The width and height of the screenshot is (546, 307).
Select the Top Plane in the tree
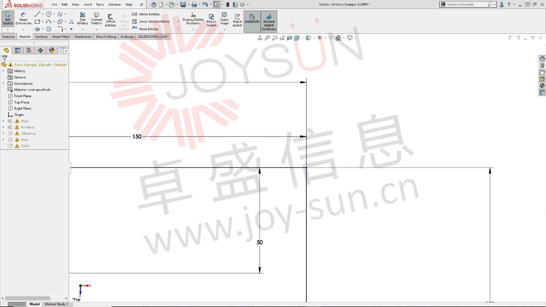(x=22, y=102)
